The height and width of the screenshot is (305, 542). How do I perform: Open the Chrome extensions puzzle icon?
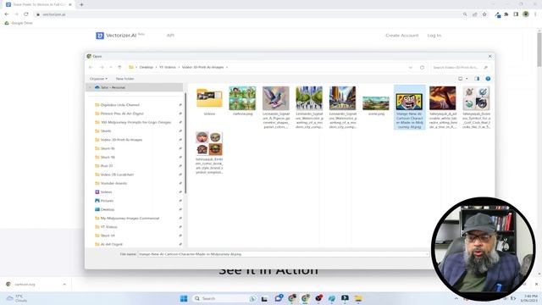[x=506, y=14]
